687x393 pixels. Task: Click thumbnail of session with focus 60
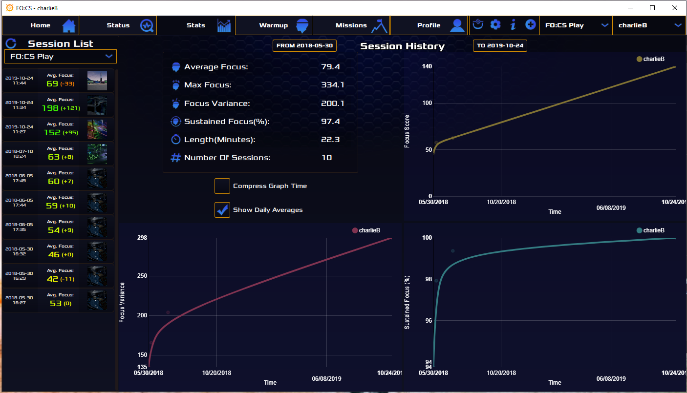pyautogui.click(x=97, y=178)
